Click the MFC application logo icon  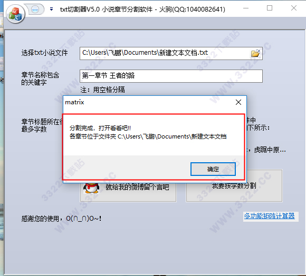[15, 14]
